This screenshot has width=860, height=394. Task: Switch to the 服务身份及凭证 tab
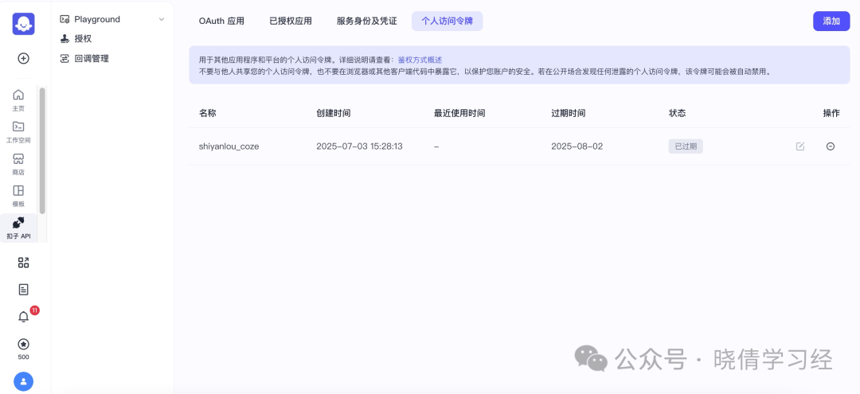pos(366,21)
